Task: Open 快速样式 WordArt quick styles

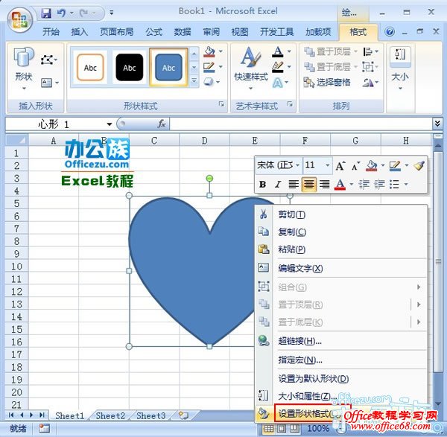Action: [x=251, y=68]
